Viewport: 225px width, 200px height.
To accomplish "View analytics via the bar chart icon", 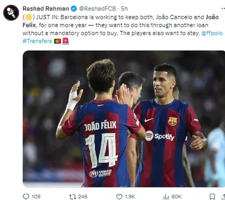I will pyautogui.click(x=166, y=196).
